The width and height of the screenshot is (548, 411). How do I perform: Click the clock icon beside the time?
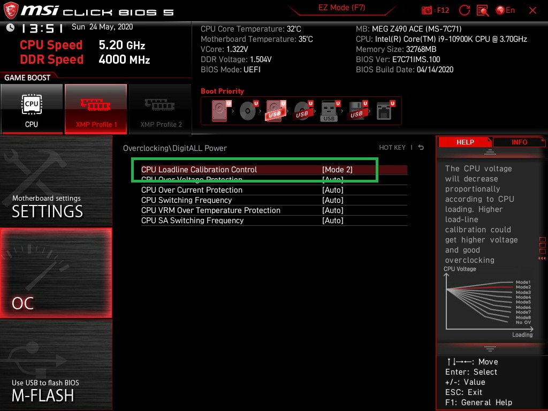pos(11,27)
